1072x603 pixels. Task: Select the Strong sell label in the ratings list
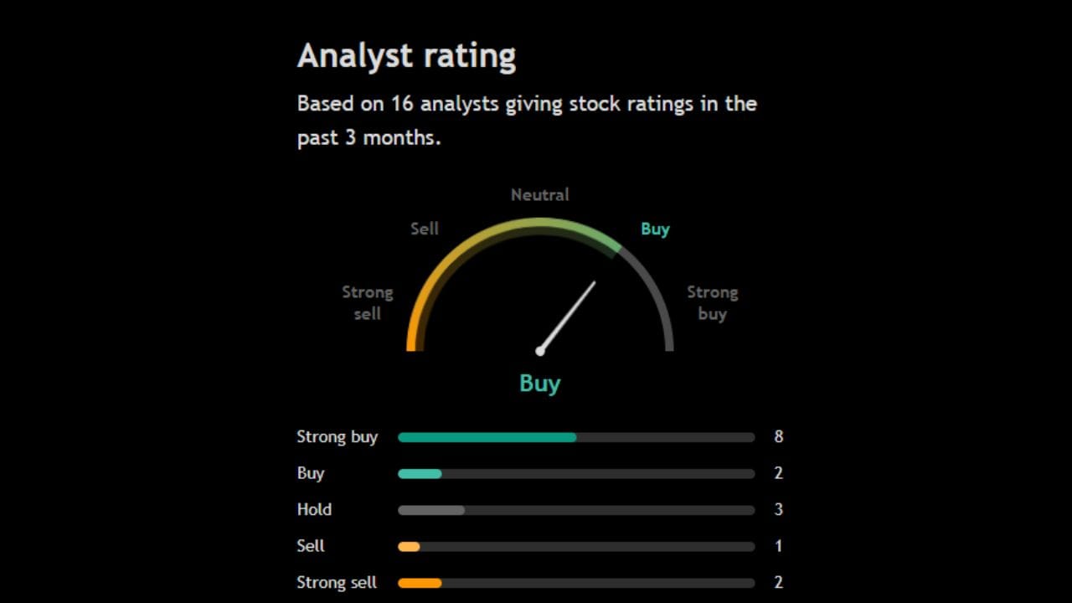[x=337, y=582]
